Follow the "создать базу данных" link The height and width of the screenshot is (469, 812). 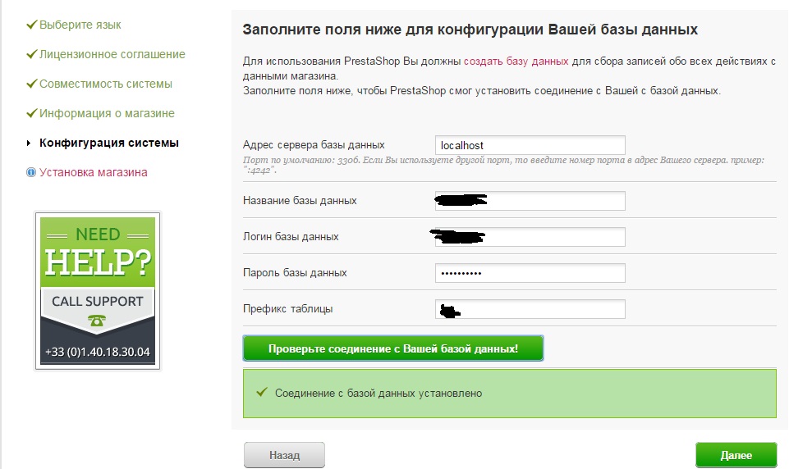coord(516,61)
